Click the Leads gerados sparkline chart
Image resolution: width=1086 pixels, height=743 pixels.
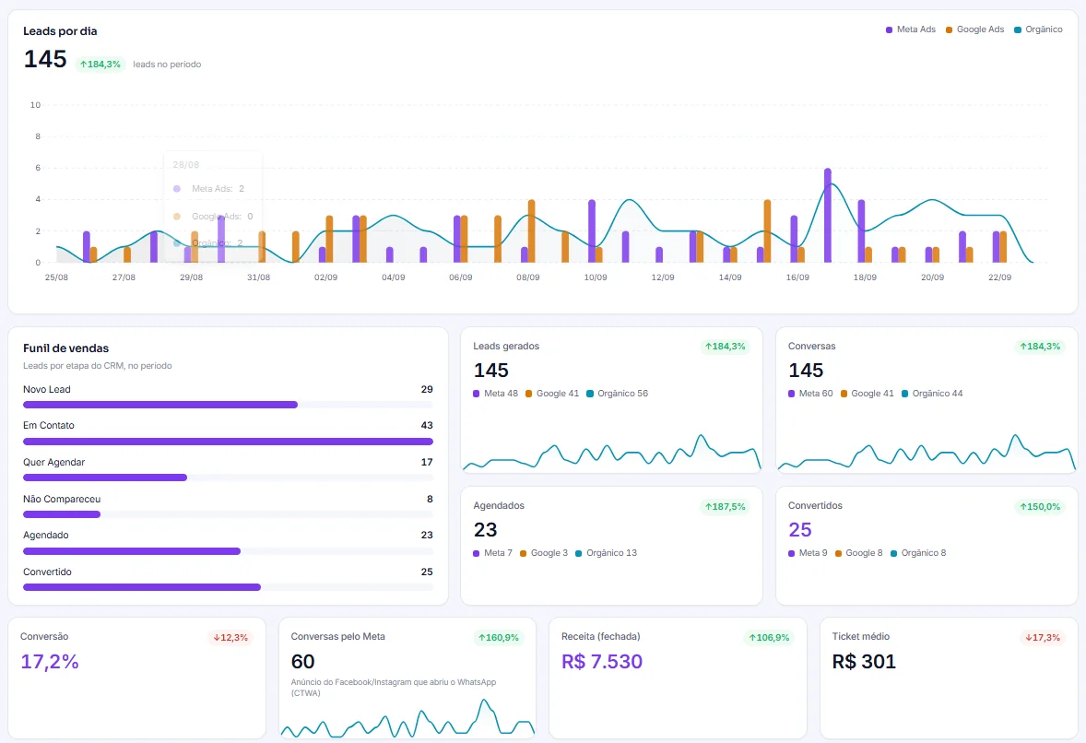pos(611,453)
